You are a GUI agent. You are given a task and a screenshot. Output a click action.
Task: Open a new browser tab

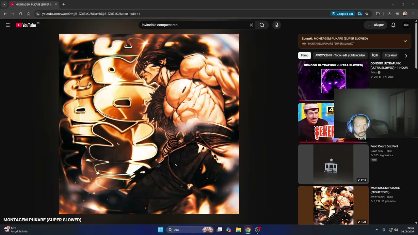pos(63,5)
